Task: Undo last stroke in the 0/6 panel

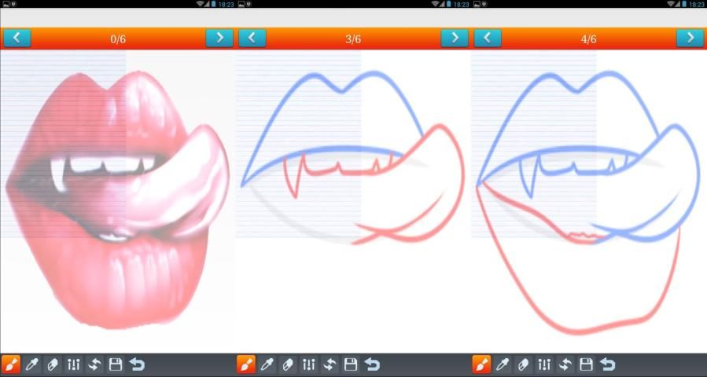Action: click(137, 364)
